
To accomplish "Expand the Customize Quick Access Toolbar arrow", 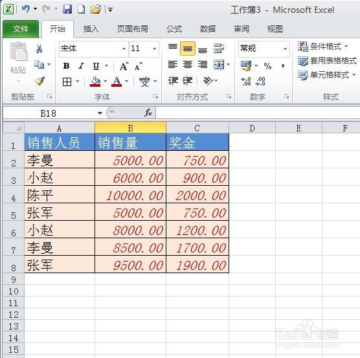I will (x=110, y=10).
